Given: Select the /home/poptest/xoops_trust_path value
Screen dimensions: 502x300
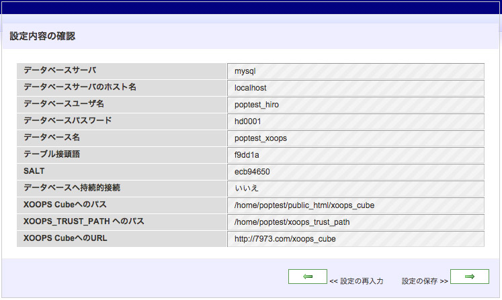Looking at the screenshot, I should (x=292, y=222).
